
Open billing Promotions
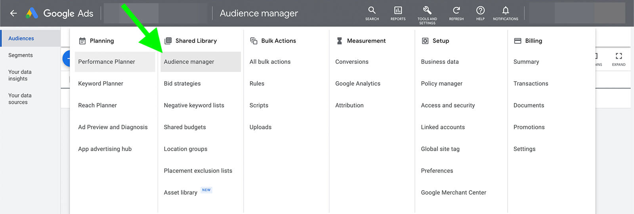coord(529,127)
